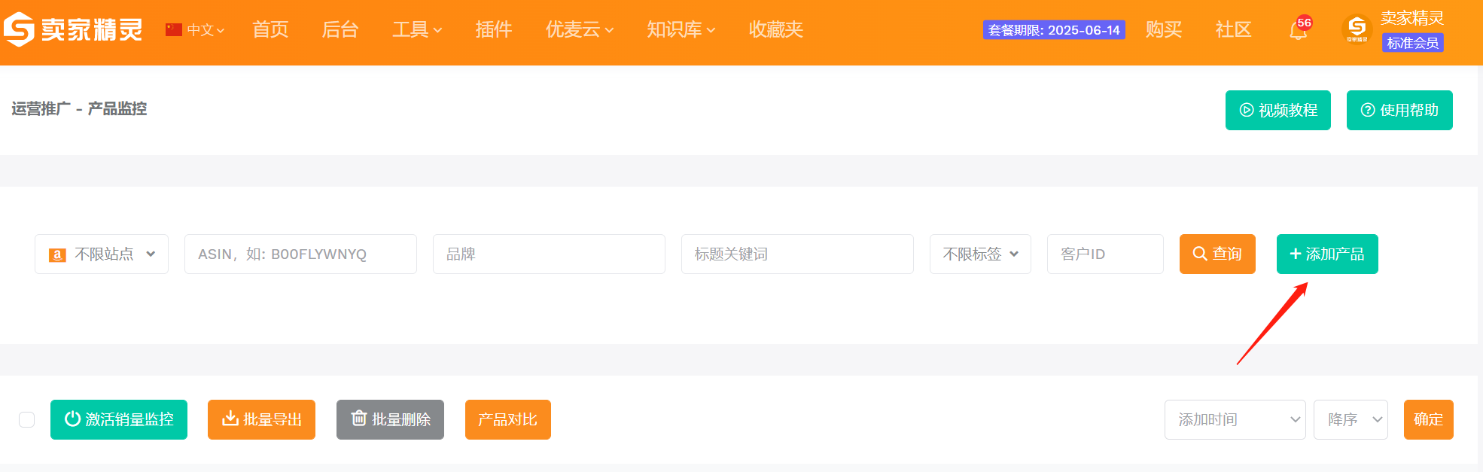Click the product comparison button (产品对比)
This screenshot has height=472, width=1483.
(x=507, y=419)
